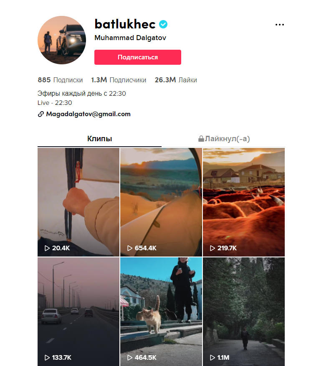Click the play icon next to 1.1M
This screenshot has height=366, width=329.
pyautogui.click(x=213, y=358)
